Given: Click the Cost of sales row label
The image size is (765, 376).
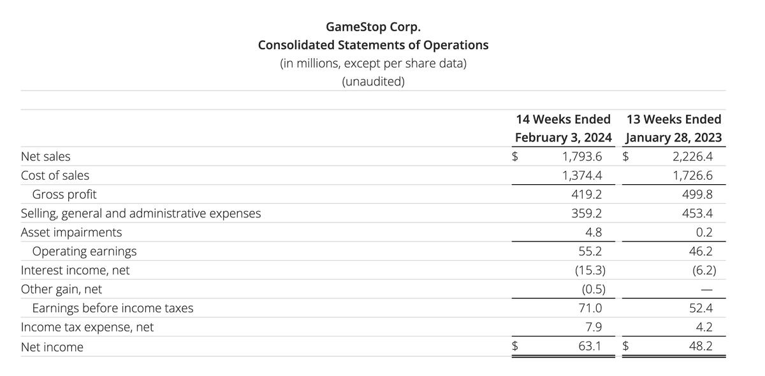Looking at the screenshot, I should pos(55,175).
